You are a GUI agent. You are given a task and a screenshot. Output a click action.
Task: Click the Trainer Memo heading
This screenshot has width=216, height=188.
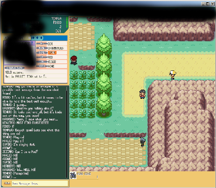pyautogui.click(x=14, y=68)
